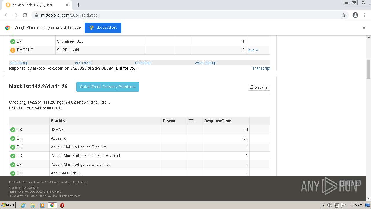
Task: Launch Internet Explorer from the taskbar
Action: [23, 205]
